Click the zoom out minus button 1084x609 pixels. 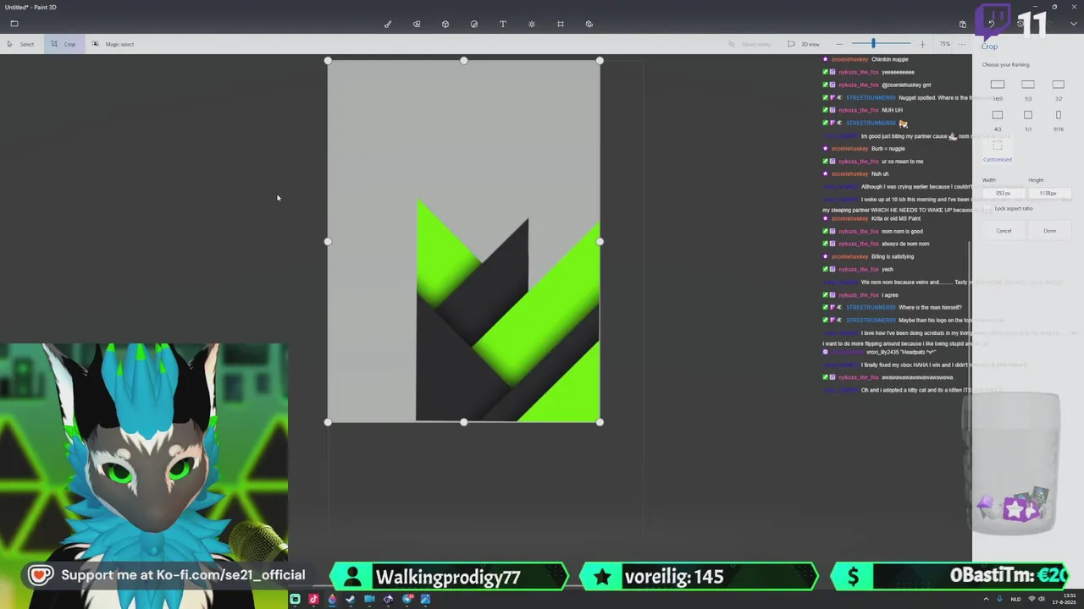click(x=839, y=44)
